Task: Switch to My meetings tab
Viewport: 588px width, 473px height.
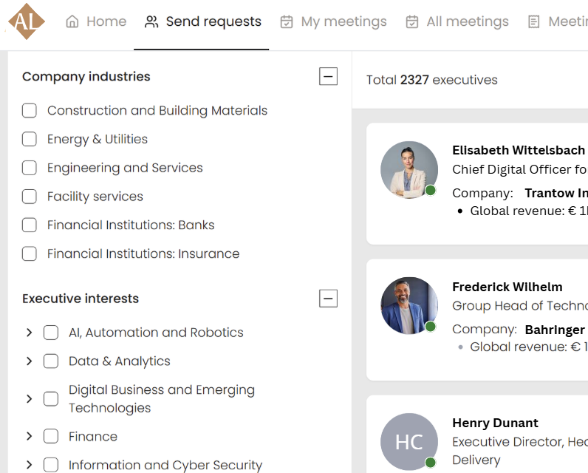Action: click(334, 22)
